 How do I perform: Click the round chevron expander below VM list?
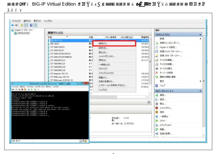point(149,102)
